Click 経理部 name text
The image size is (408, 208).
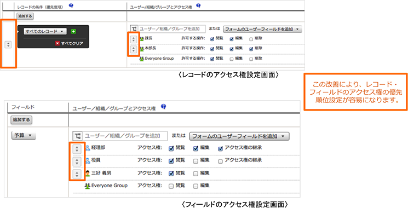(x=98, y=148)
